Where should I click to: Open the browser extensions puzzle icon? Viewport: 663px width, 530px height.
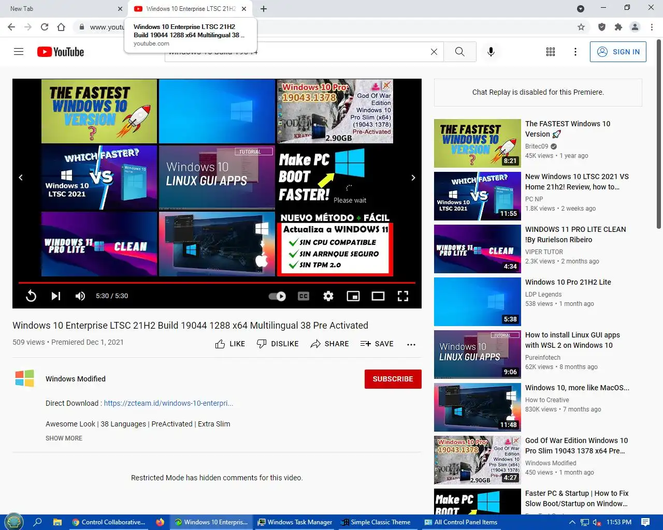[x=618, y=27]
